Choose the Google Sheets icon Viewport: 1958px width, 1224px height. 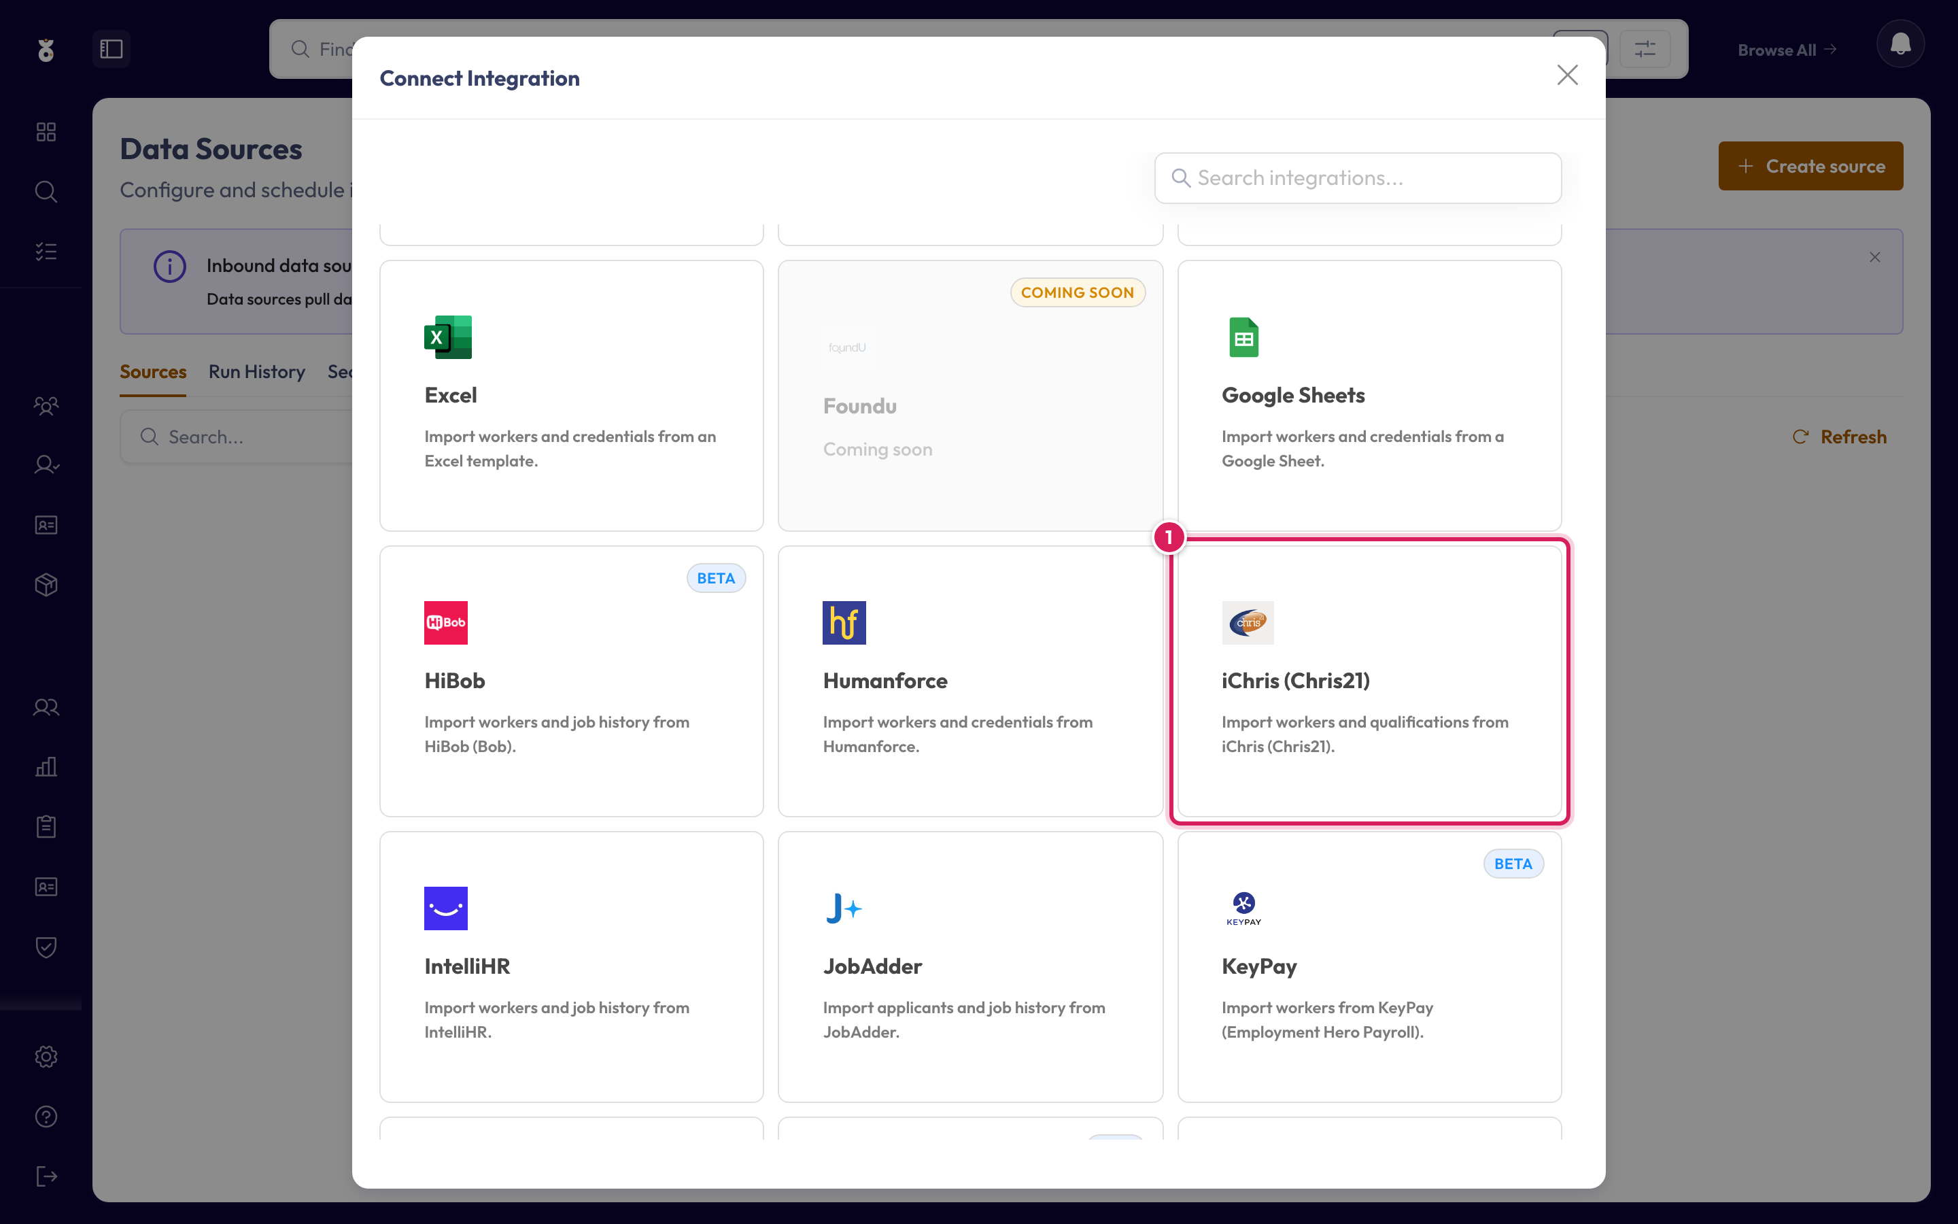tap(1243, 337)
